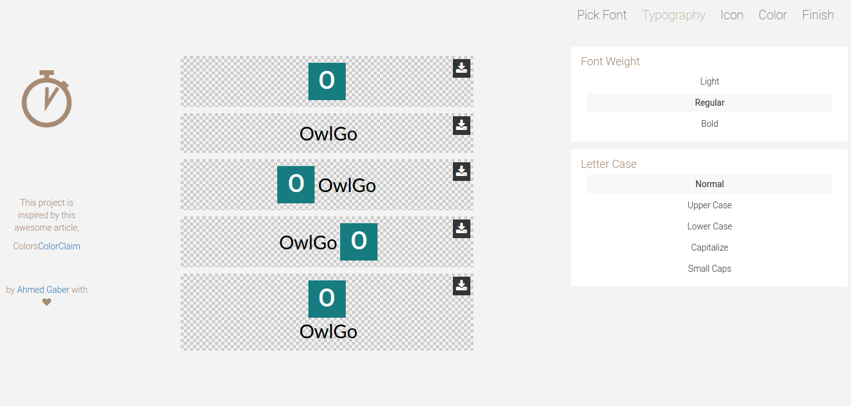Select the Bold font weight
851x406 pixels.
click(x=709, y=124)
